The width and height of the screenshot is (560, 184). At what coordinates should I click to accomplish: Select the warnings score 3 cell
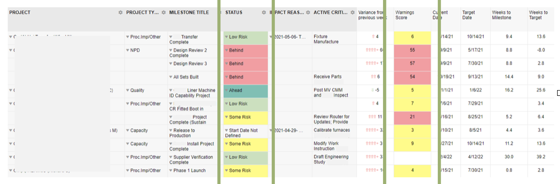click(412, 131)
